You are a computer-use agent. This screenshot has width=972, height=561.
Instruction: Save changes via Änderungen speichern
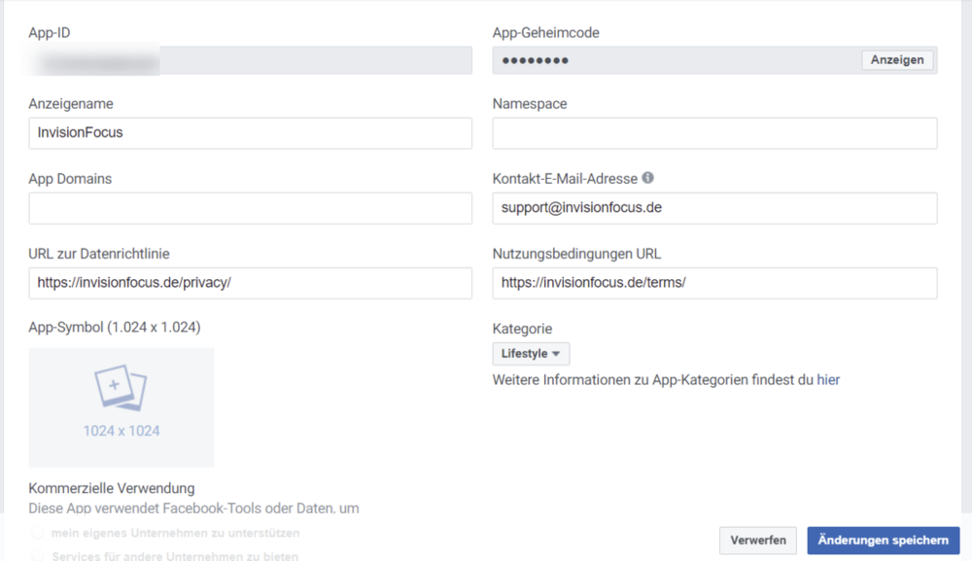click(x=883, y=541)
